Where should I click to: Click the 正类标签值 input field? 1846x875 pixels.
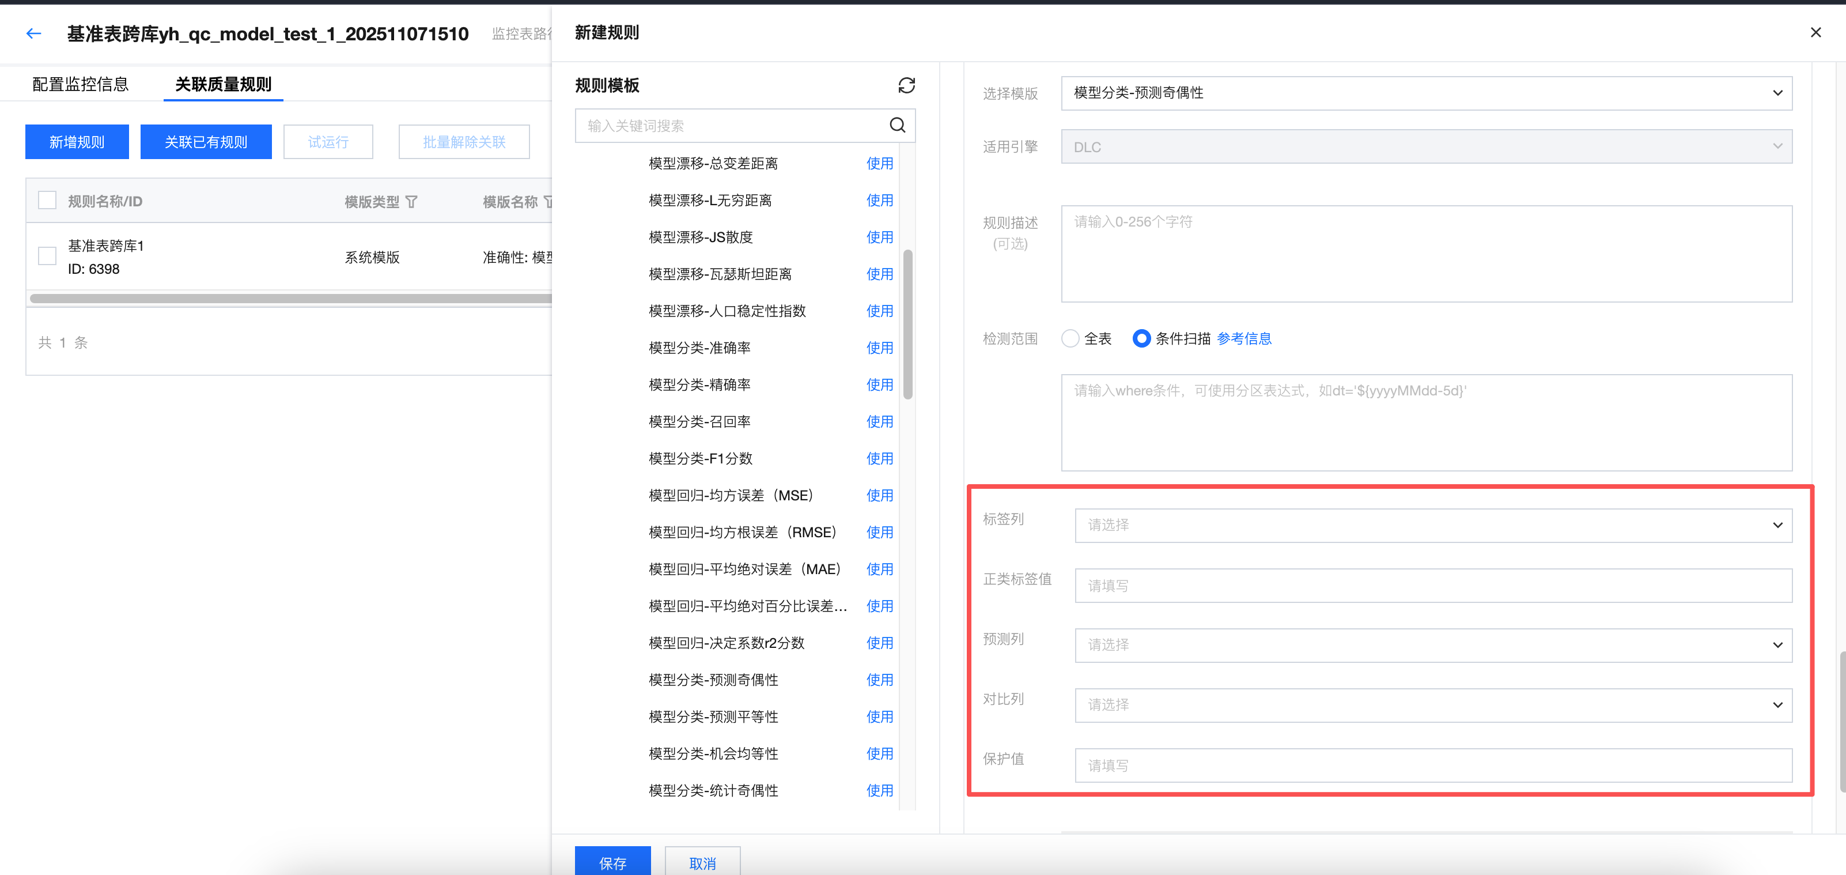[x=1433, y=585]
